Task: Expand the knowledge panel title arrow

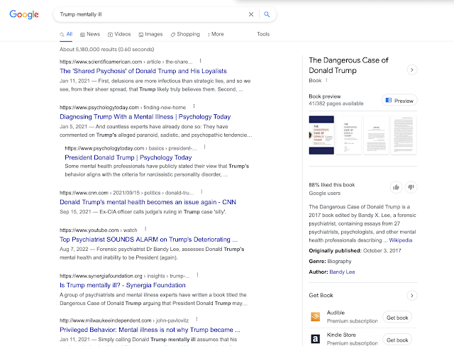Action: tap(411, 69)
